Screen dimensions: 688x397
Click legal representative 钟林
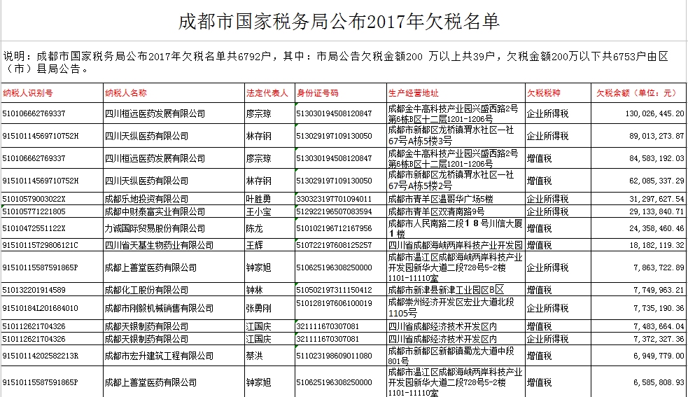pyautogui.click(x=255, y=290)
